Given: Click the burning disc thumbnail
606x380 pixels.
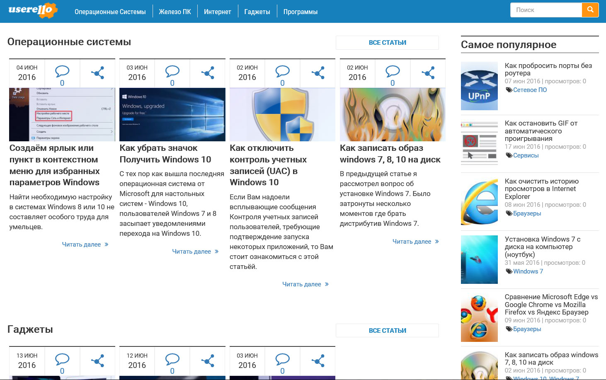Looking at the screenshot, I should point(393,114).
